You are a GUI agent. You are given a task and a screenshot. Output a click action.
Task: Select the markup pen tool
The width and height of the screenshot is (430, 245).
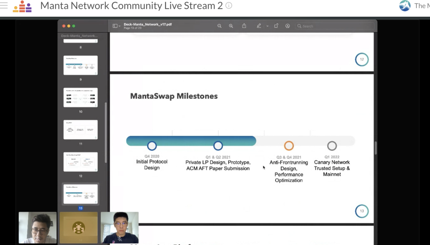(259, 26)
